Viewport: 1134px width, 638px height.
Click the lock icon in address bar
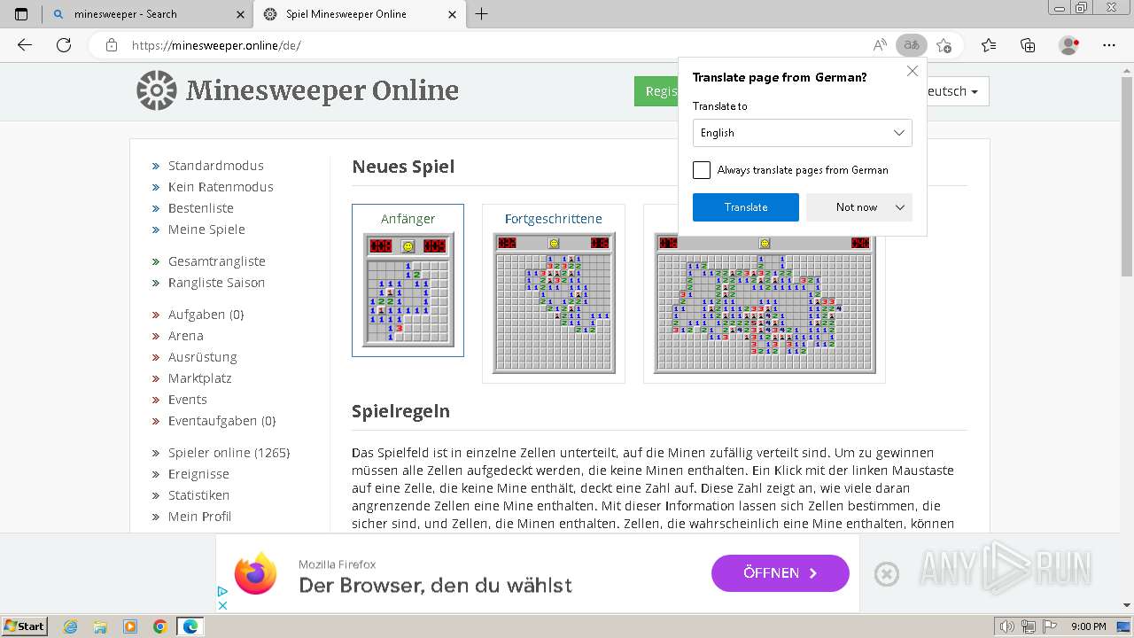coord(111,45)
